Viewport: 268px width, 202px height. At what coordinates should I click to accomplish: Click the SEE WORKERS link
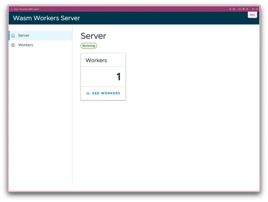[106, 94]
